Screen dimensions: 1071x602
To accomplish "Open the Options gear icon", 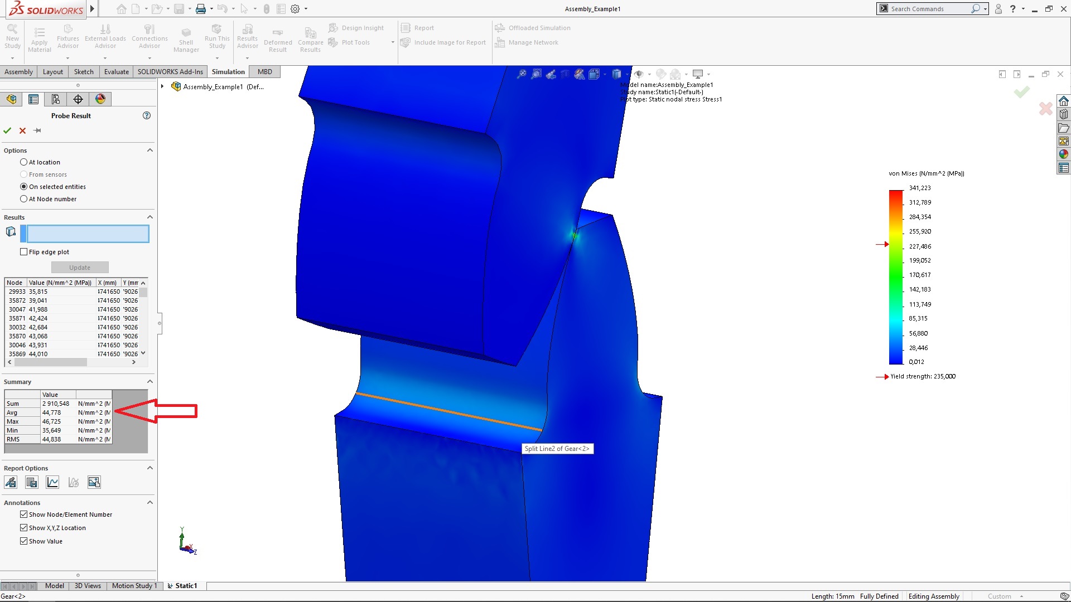I will (x=295, y=9).
